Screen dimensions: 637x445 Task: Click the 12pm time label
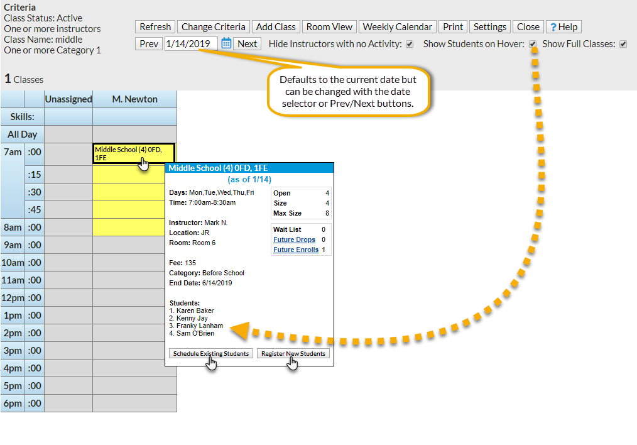(13, 298)
